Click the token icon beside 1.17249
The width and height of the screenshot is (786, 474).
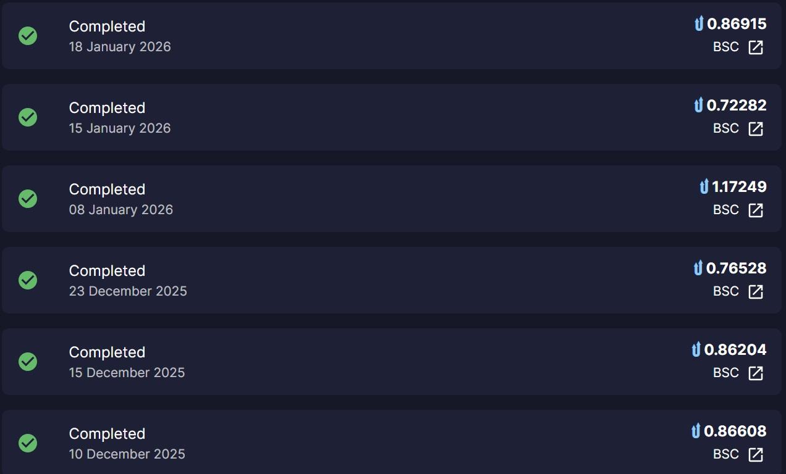pos(704,187)
